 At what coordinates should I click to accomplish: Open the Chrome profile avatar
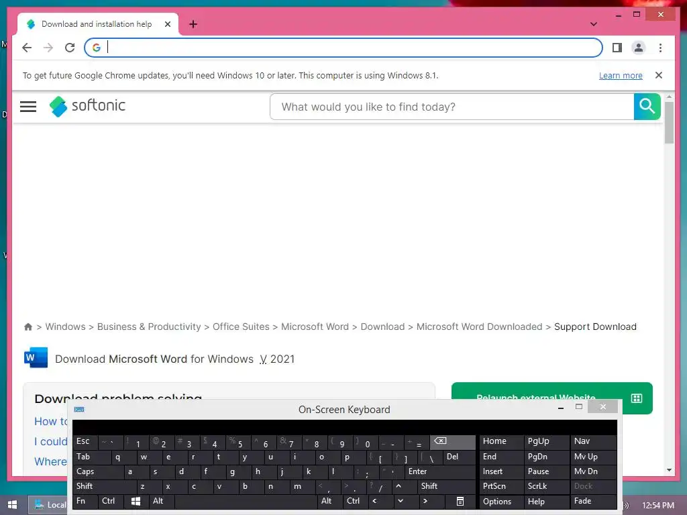click(639, 48)
